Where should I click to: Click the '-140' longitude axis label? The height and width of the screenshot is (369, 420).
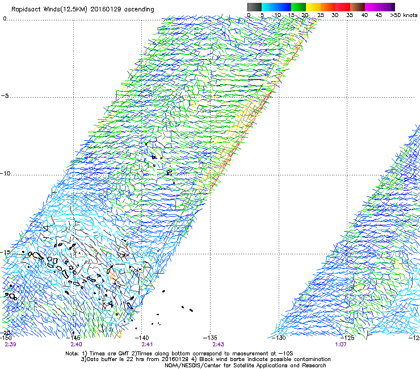click(x=142, y=338)
